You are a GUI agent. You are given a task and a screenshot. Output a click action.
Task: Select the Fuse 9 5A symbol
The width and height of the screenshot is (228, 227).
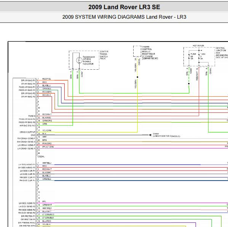pos(199,56)
